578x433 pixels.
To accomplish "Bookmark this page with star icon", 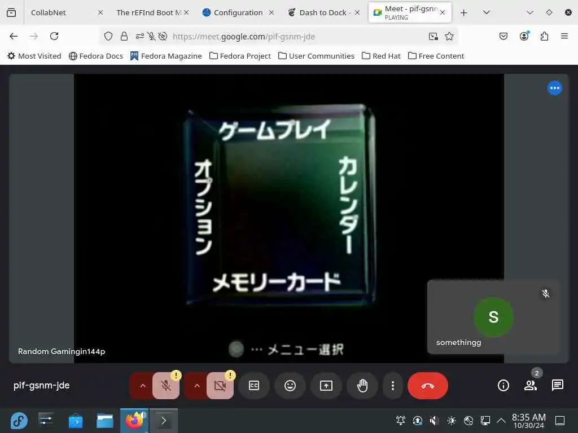I will 449,36.
